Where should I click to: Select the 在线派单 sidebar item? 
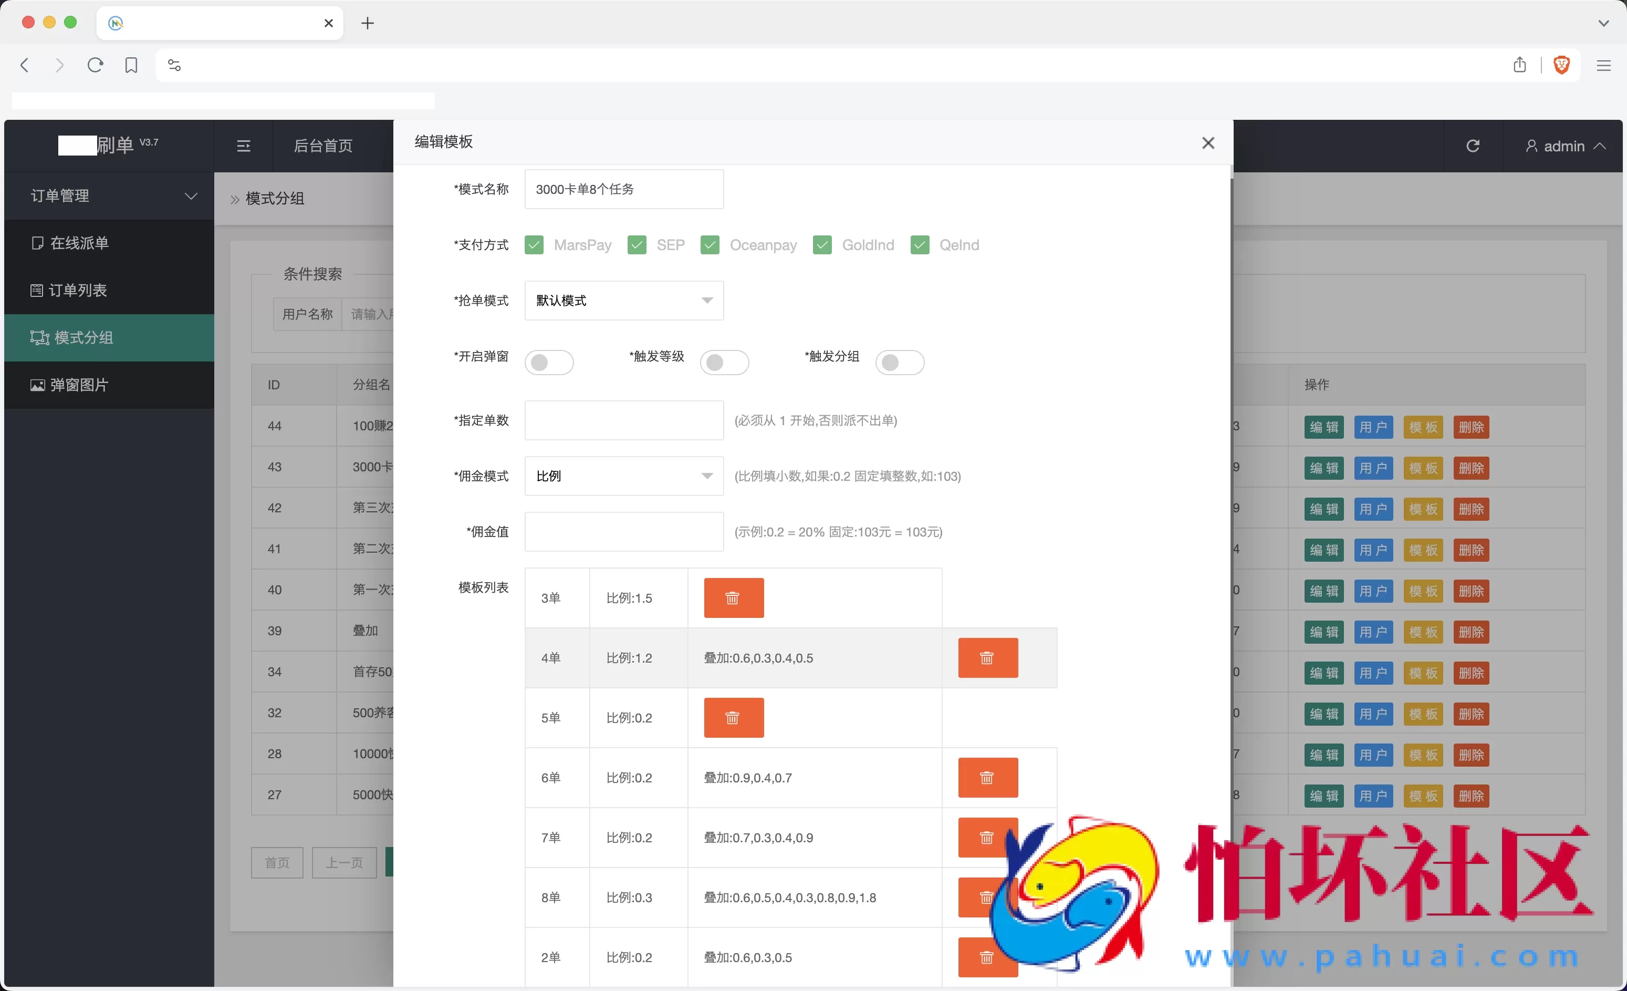79,242
